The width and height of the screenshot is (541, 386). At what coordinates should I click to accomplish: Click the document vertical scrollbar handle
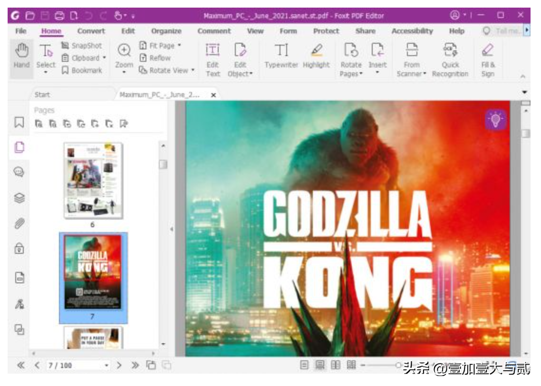click(x=526, y=133)
